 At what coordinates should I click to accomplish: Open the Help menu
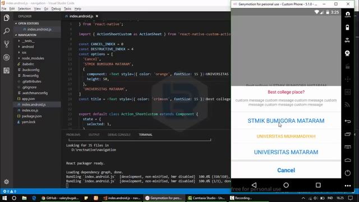click(x=77, y=9)
